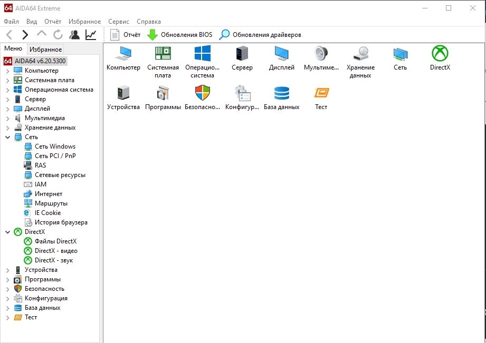Screen dimensions: 486x343
Task: Select Сеть PCI / PnP tree item
Action: click(x=50, y=156)
